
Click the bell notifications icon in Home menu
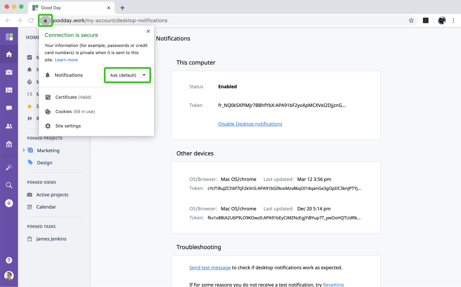coord(29,70)
